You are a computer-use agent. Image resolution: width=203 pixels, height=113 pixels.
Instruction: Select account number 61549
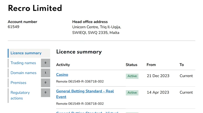click(13, 27)
